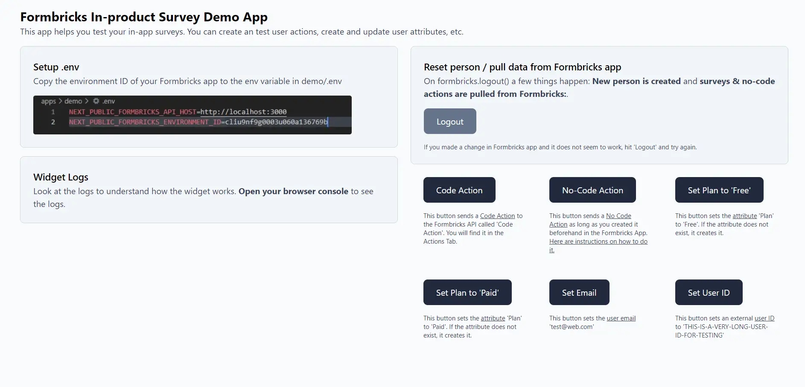Viewport: 805px width, 387px height.
Task: Click the .env code screenshot image
Action: coord(192,115)
